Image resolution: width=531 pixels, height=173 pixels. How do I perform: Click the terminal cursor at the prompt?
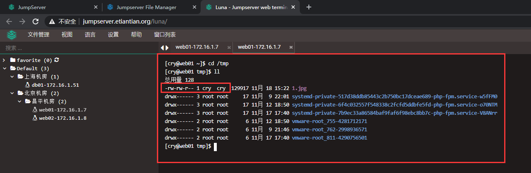click(215, 146)
